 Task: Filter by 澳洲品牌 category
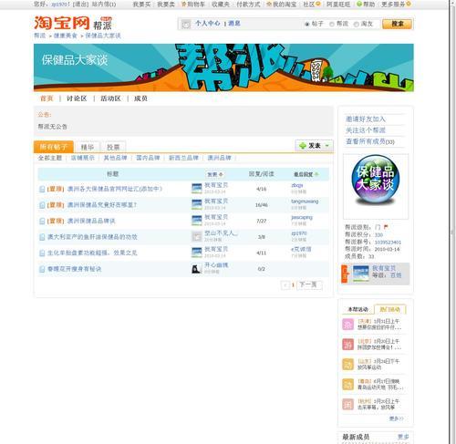point(219,158)
